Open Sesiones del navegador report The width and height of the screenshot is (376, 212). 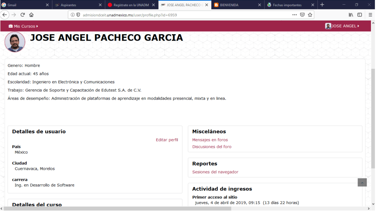click(x=215, y=172)
